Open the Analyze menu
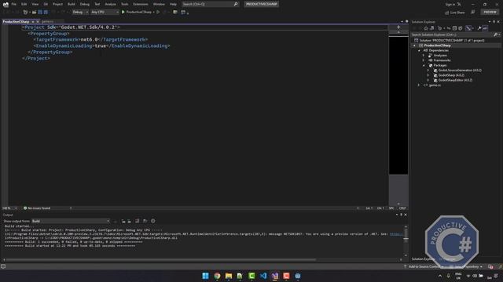503x282 pixels. coord(110,4)
